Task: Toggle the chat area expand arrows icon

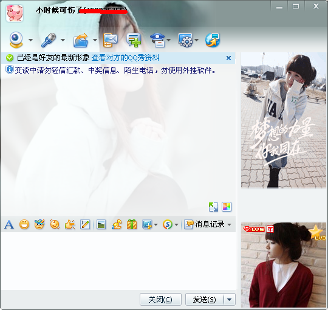Action: point(213,207)
